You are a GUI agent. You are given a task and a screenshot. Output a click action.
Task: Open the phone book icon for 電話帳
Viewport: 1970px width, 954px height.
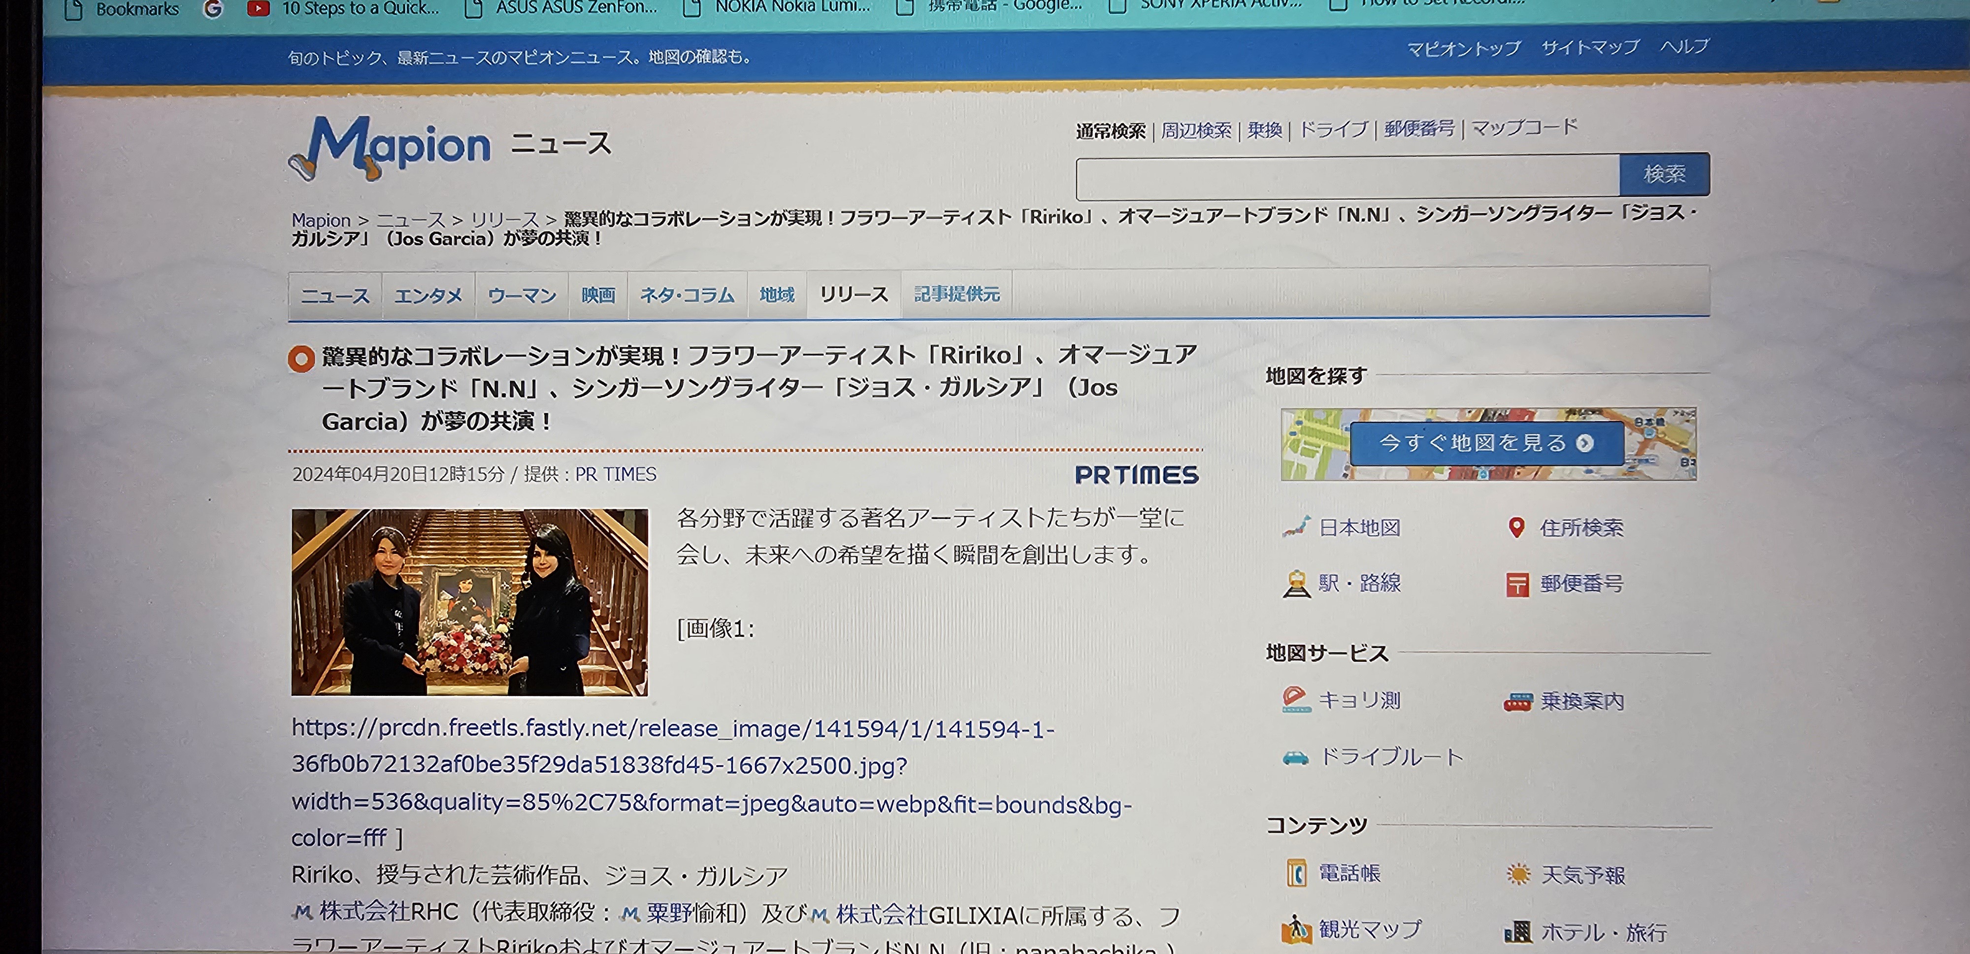click(x=1296, y=873)
